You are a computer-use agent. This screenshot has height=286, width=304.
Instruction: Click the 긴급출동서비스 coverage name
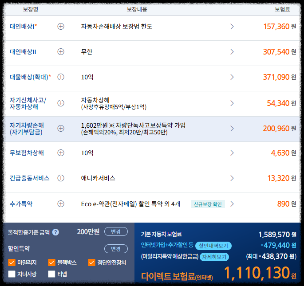click(29, 178)
